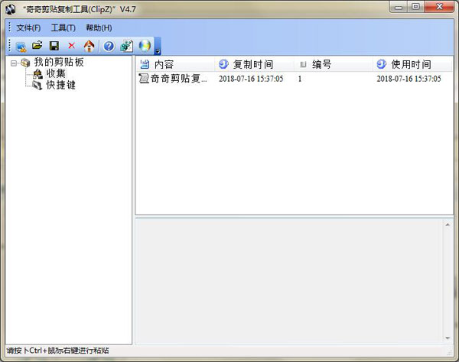Click the preview pane scroll down arrow

point(448,338)
